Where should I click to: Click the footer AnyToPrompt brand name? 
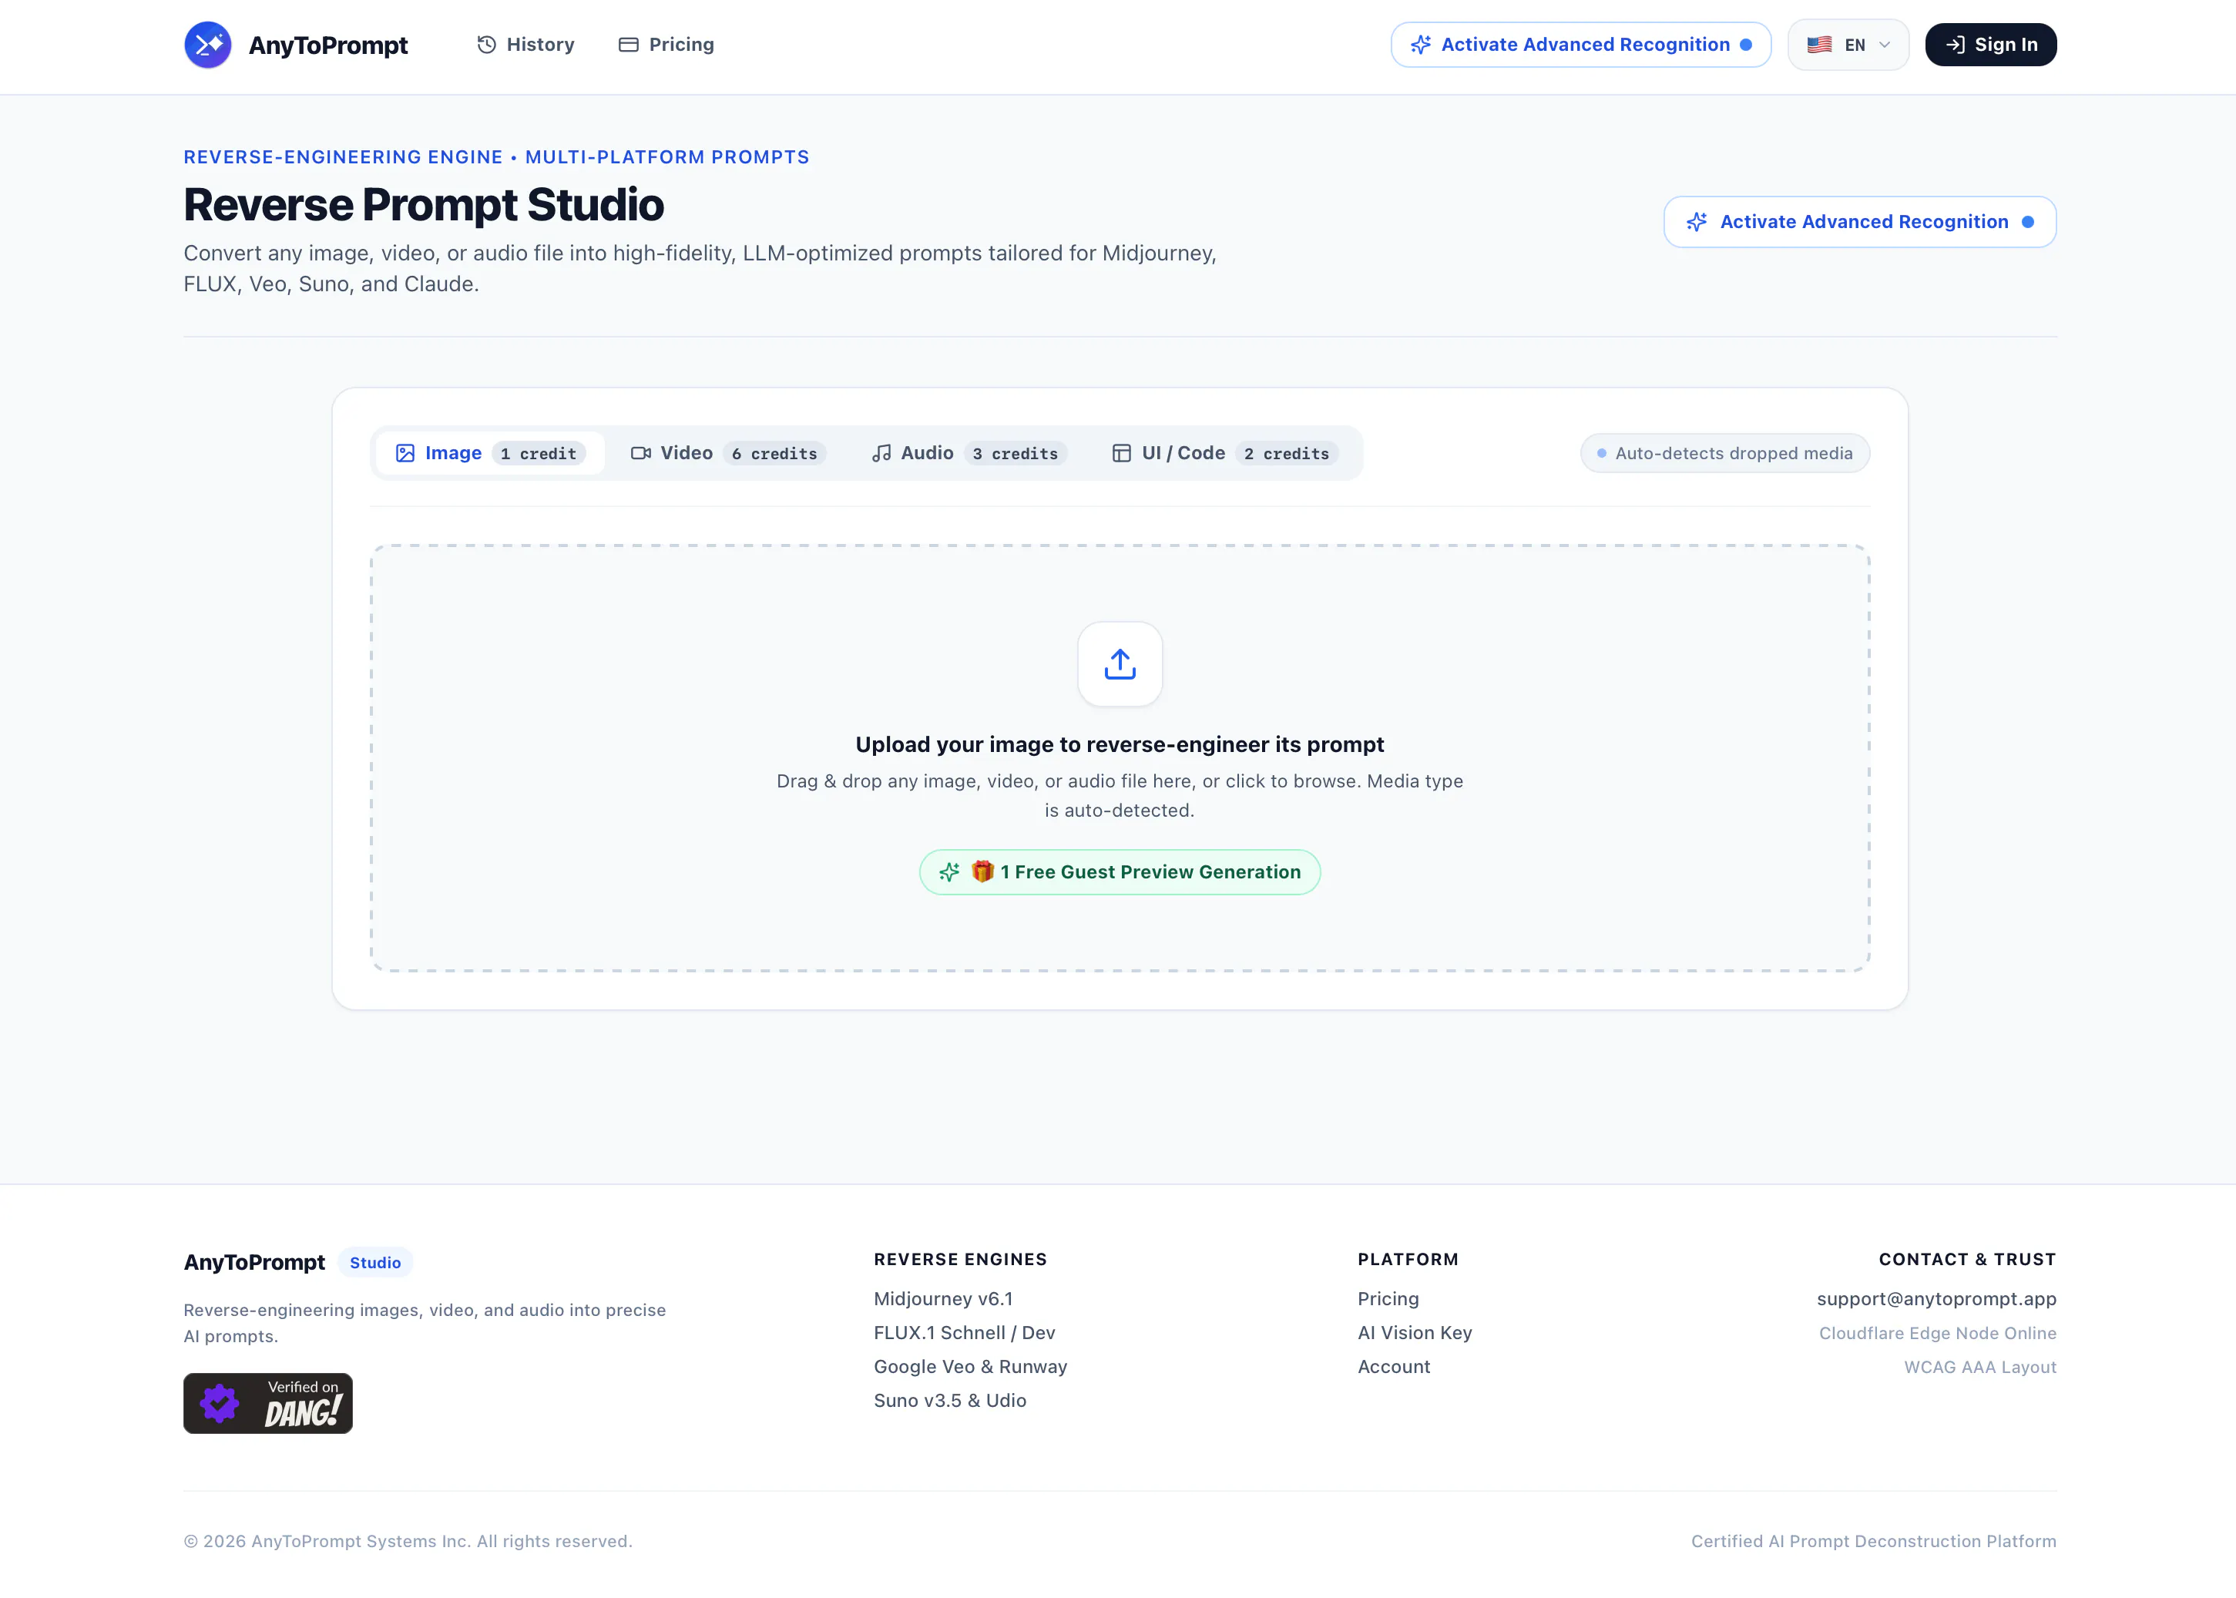click(x=253, y=1263)
